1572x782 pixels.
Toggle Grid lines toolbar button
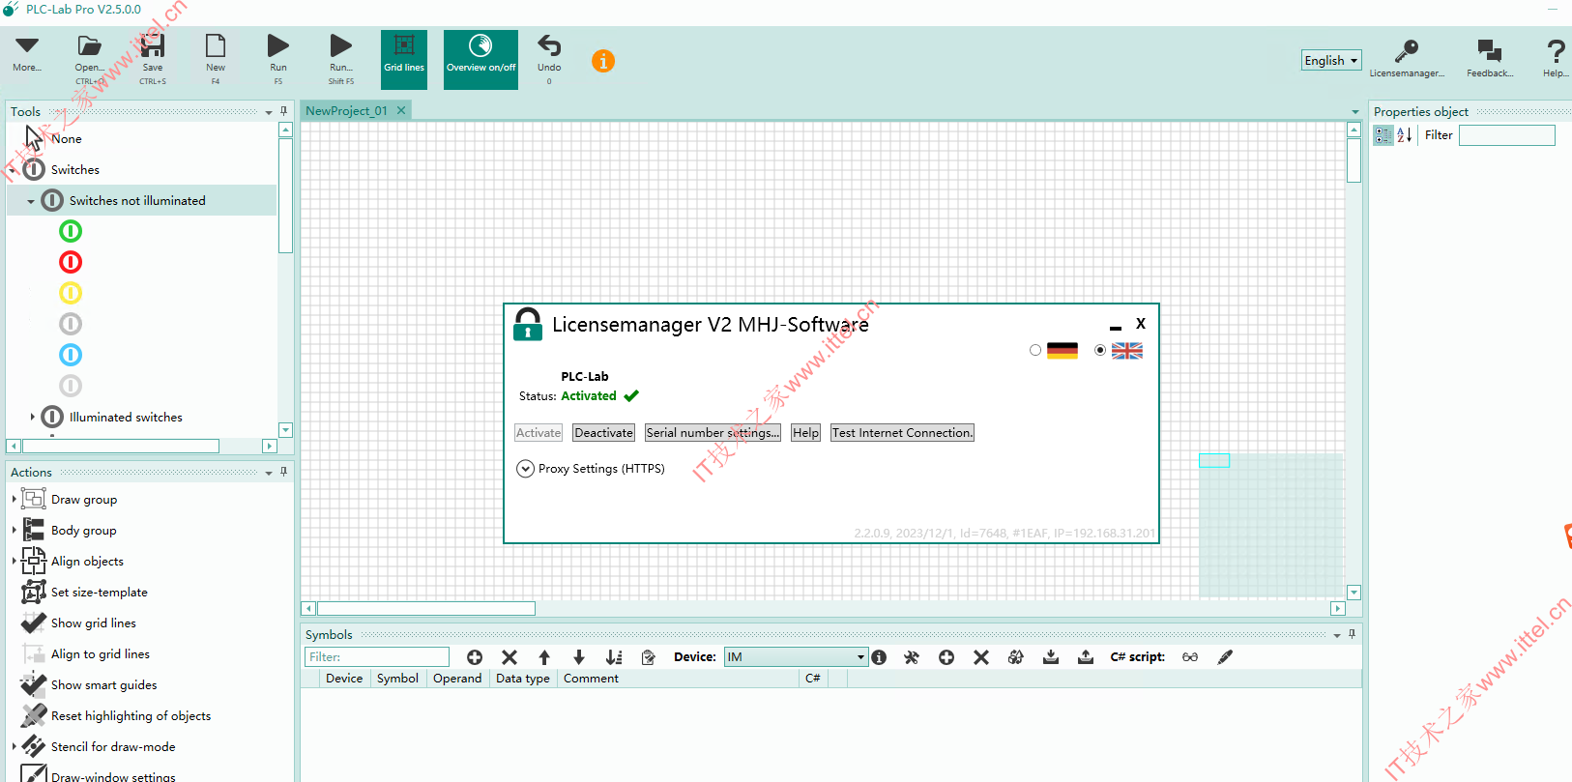click(404, 59)
